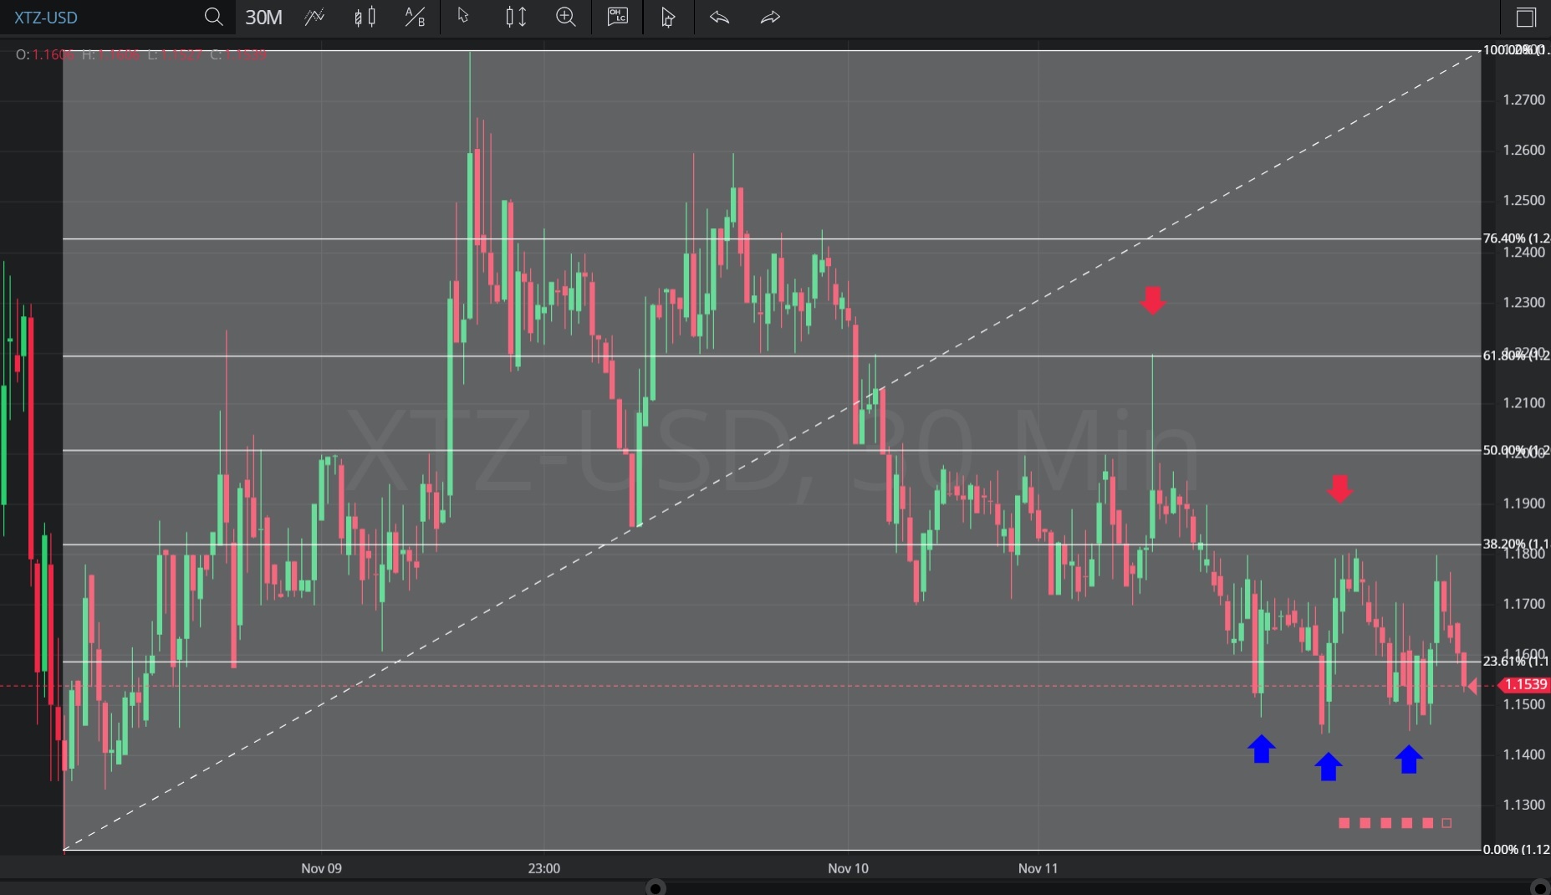Click the Nov 11 date label
Image resolution: width=1551 pixels, height=895 pixels.
[1038, 868]
